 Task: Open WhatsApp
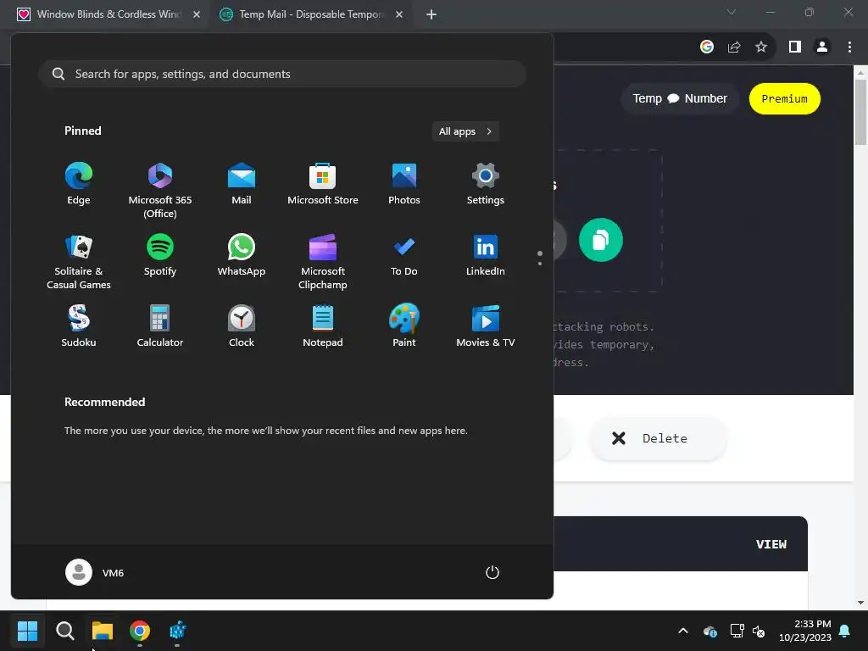coord(242,256)
